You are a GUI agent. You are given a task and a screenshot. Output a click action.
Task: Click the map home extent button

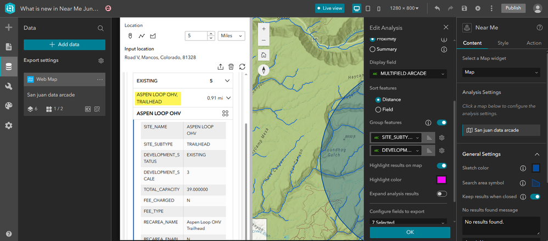point(264,55)
